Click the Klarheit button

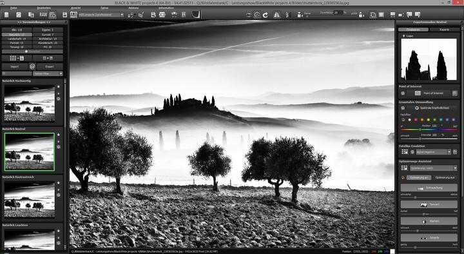(x=429, y=221)
